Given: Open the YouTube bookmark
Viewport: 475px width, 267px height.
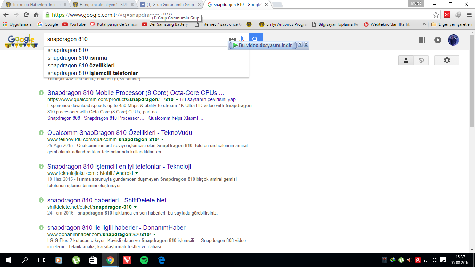Looking at the screenshot, I should coord(74,24).
